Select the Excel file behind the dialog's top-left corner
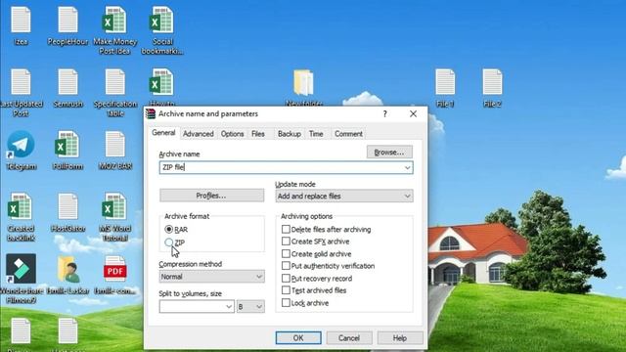The height and width of the screenshot is (352, 626). tap(161, 82)
